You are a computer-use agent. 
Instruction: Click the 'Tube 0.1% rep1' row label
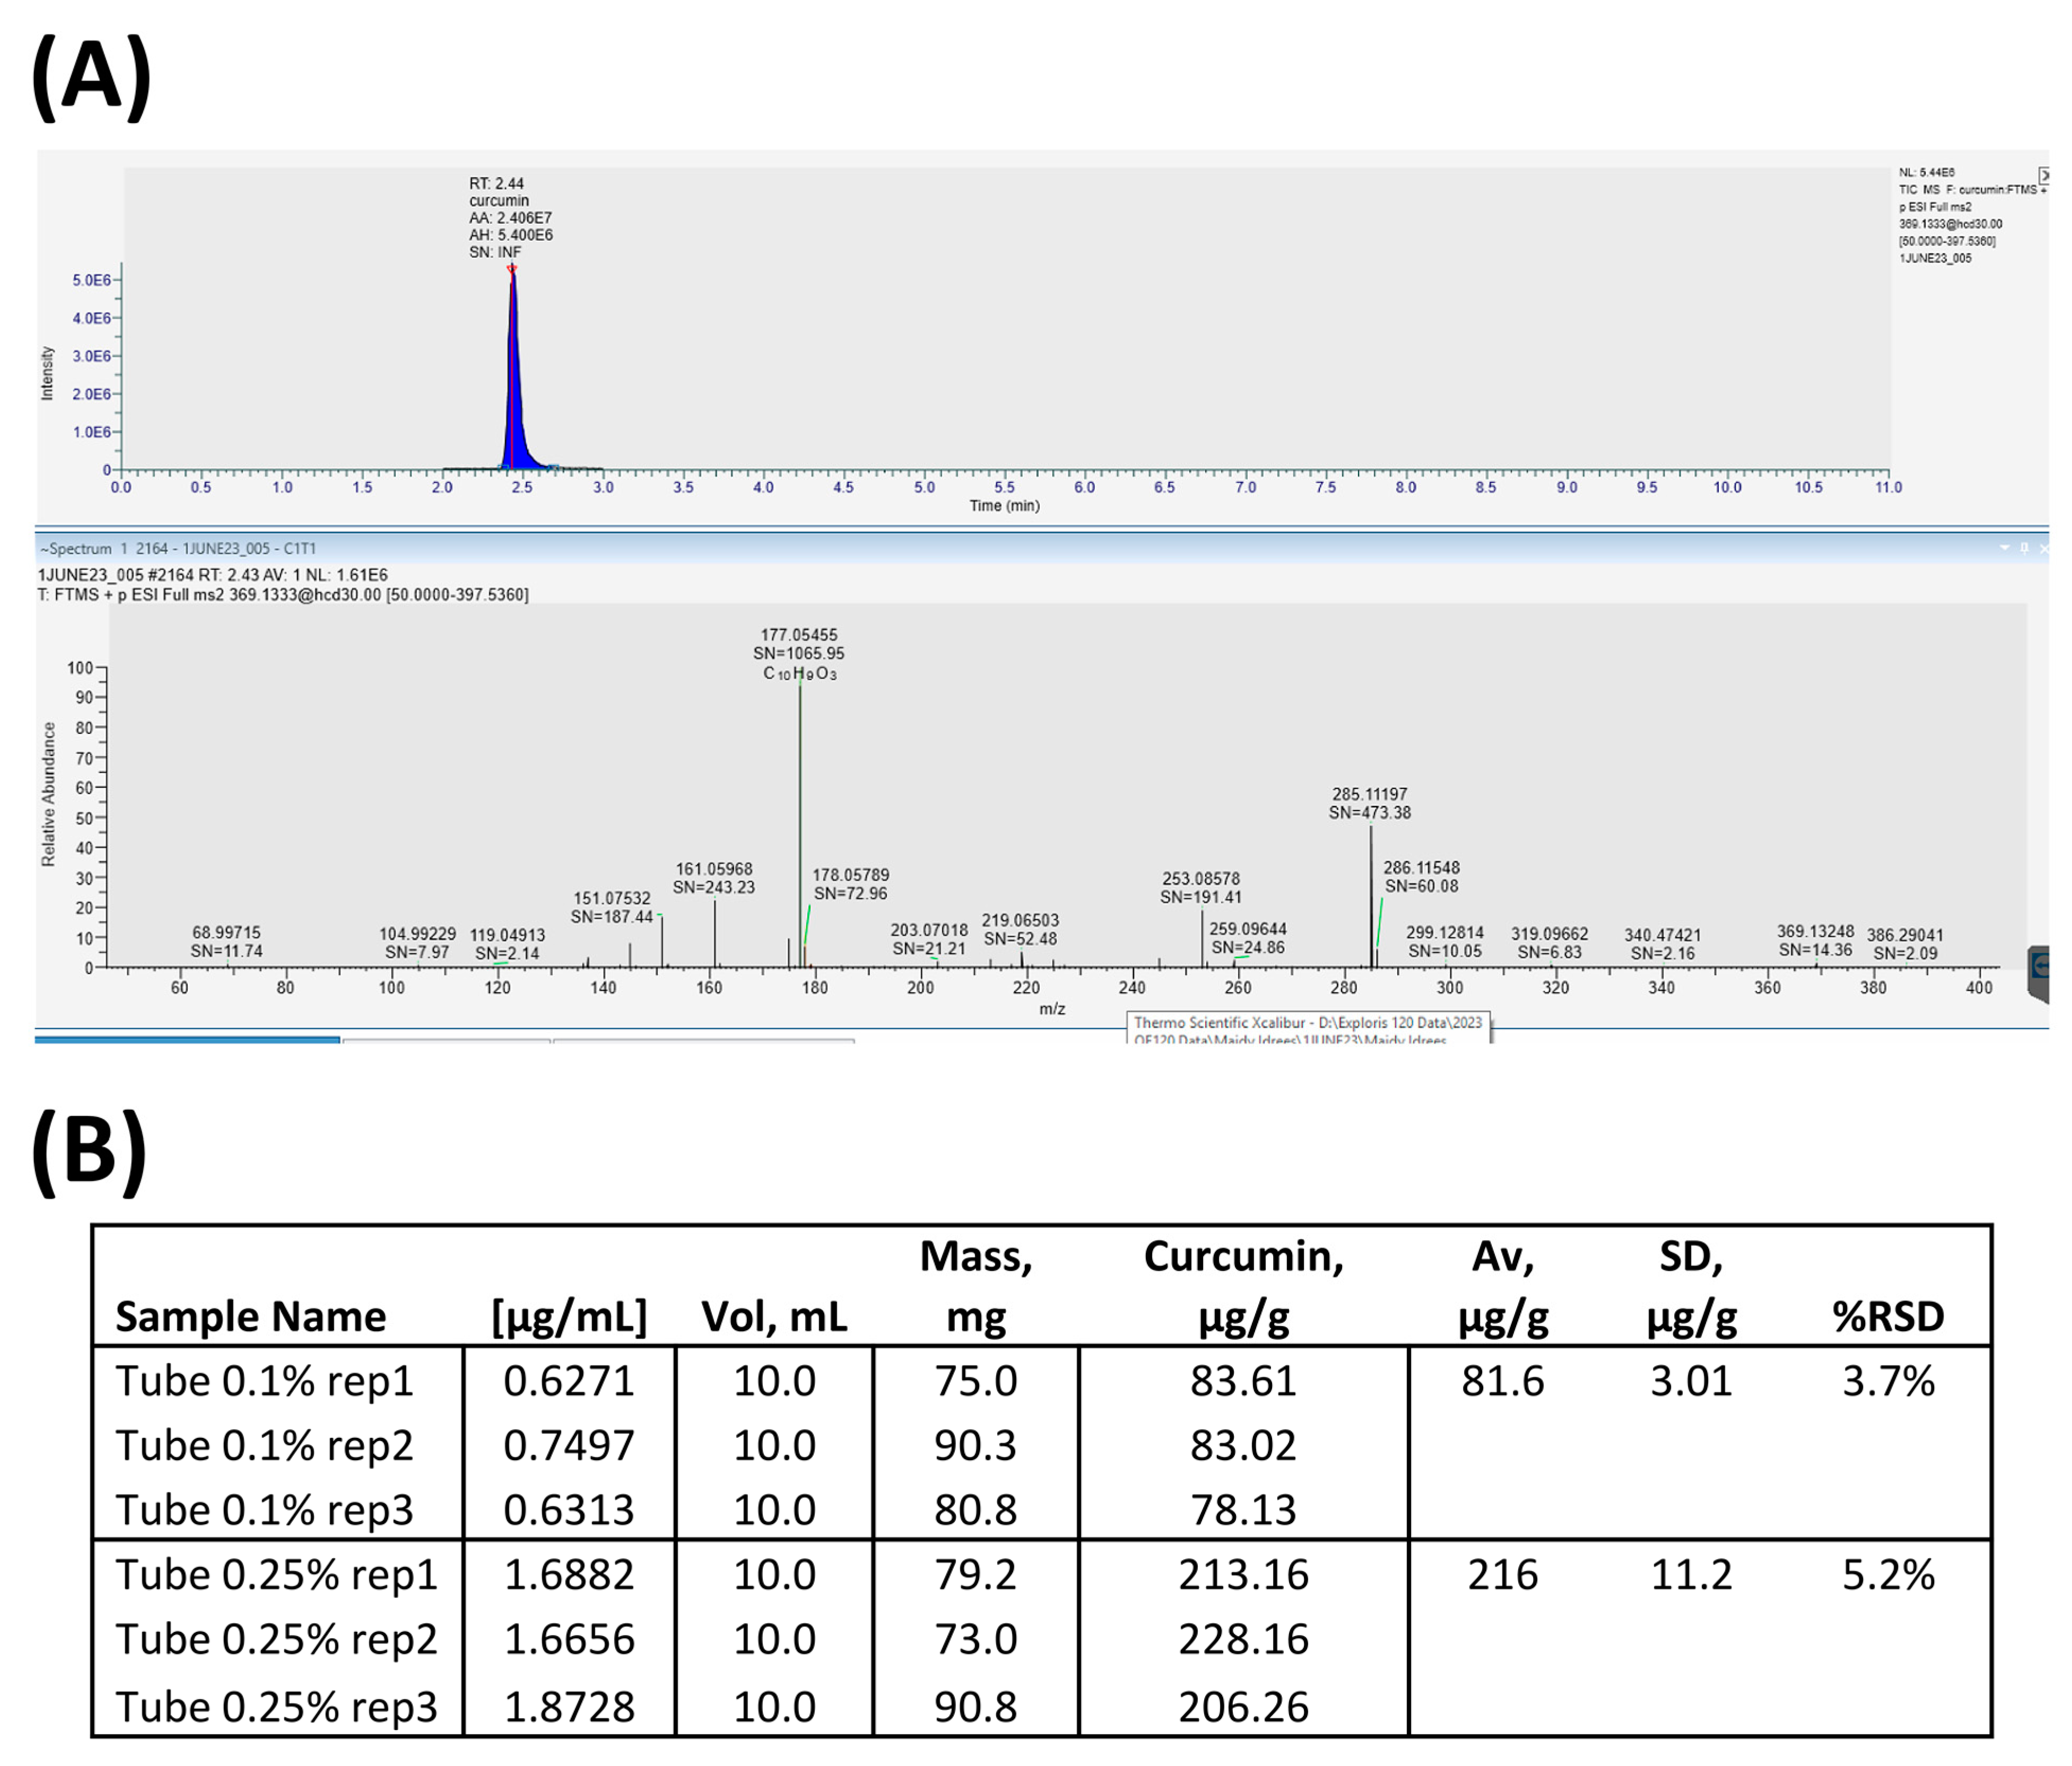(264, 1380)
